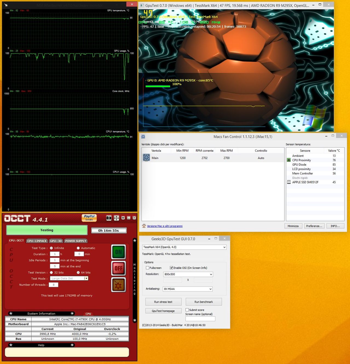Click Run stress test button
The height and width of the screenshot is (364, 350).
click(x=163, y=302)
